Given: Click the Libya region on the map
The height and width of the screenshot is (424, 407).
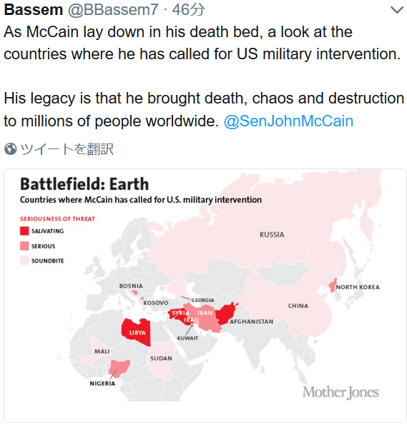Looking at the screenshot, I should click(137, 333).
